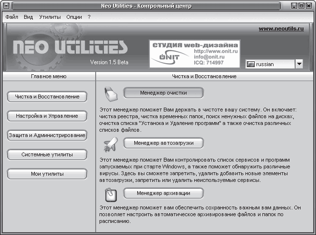This screenshot has height=235, width=316.
Task: Launch the Менеджер очистки button
Action: (163, 93)
